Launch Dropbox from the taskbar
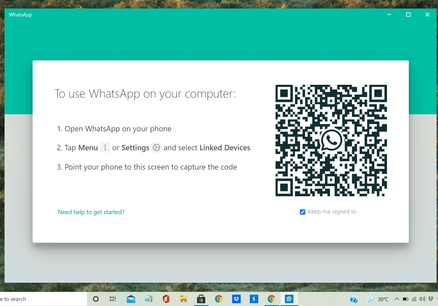Screen dimensions: 438x306 coord(236,299)
